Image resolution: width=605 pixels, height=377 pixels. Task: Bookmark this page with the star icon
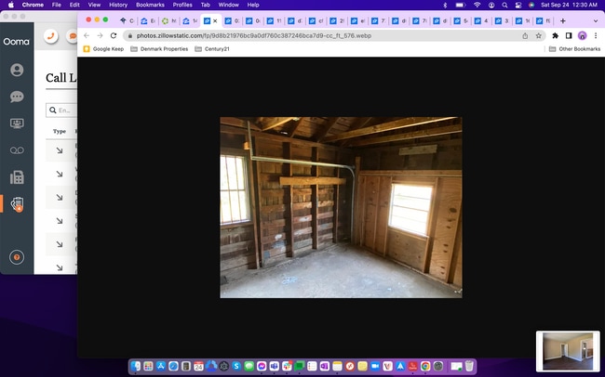pyautogui.click(x=539, y=35)
